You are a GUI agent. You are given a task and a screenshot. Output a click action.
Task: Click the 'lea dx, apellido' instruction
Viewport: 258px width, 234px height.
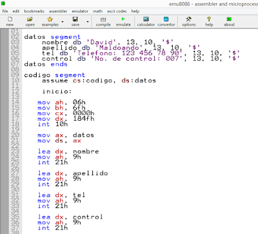(73, 173)
